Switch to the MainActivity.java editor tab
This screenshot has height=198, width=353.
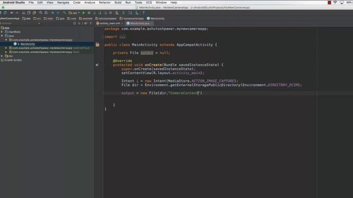tap(139, 23)
